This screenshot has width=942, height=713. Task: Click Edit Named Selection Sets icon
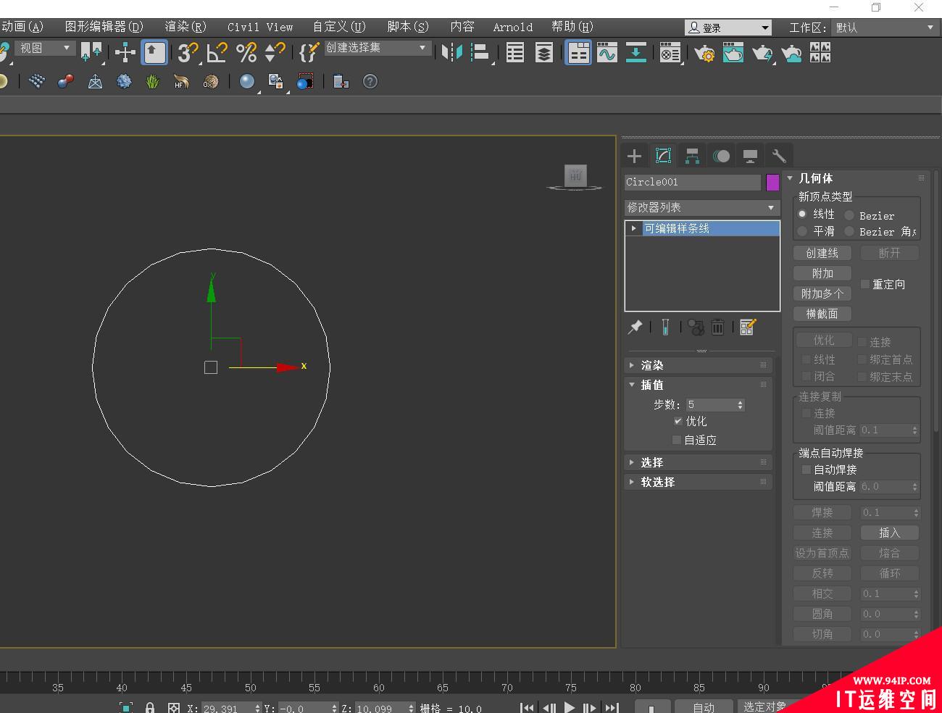309,52
